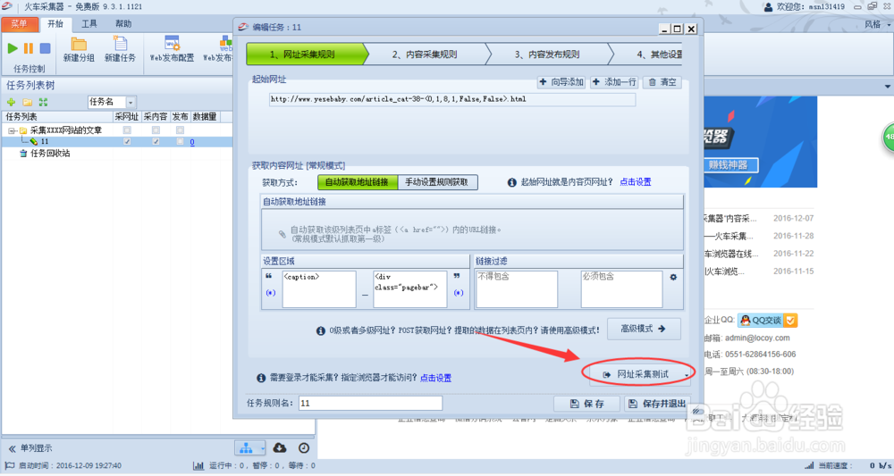Viewport: 894px width, 476px height.
Task: Toggle 发布 checkbox for 采集XXXX网站的文章 group
Action: [181, 130]
